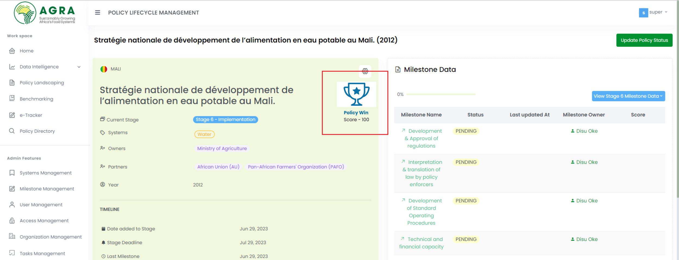
Task: Click the arrow icon beside Development & Approval
Action: pyautogui.click(x=403, y=130)
